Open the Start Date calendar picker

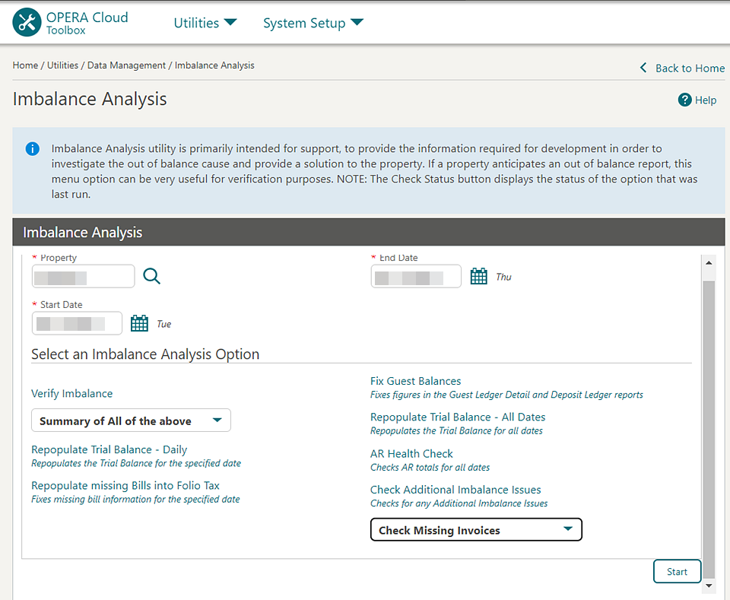click(x=139, y=322)
